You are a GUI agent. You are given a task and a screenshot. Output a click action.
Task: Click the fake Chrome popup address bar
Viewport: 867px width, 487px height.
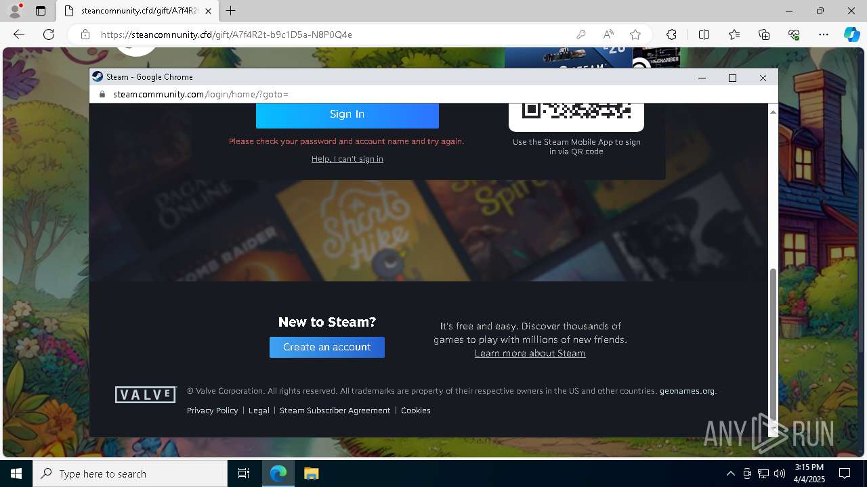433,95
